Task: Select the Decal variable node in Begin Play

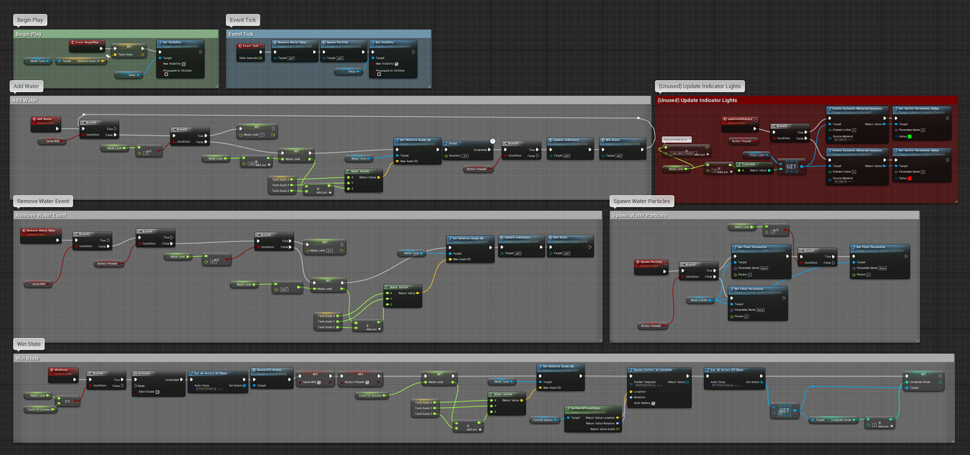Action: coord(128,75)
